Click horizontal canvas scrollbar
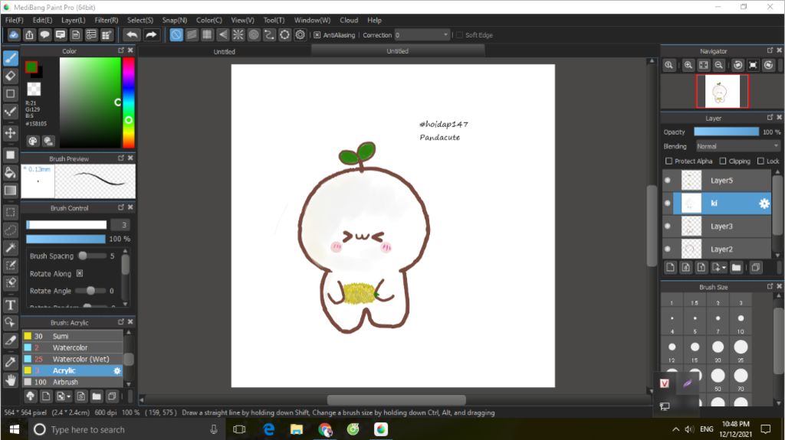This screenshot has width=785, height=440. coord(396,399)
